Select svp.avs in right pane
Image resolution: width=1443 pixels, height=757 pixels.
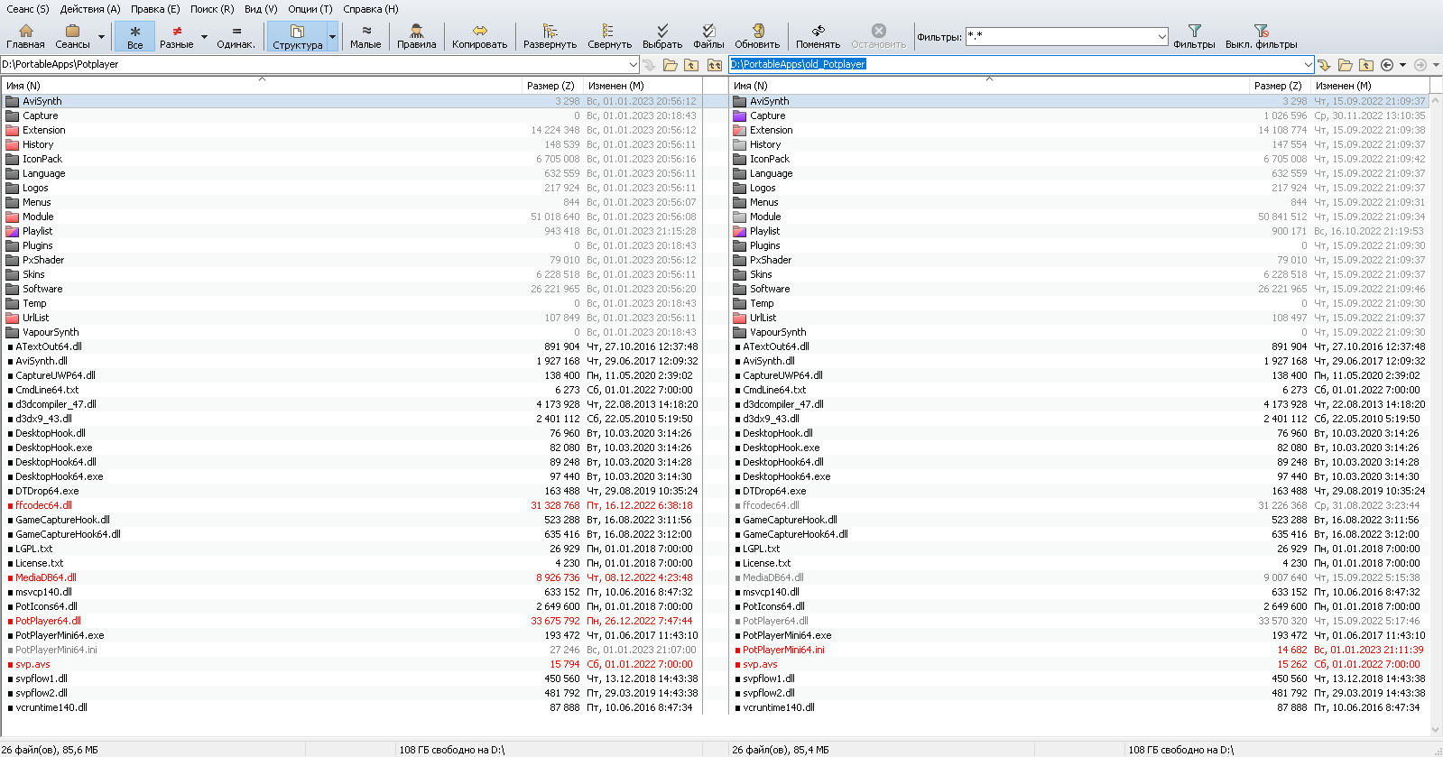pyautogui.click(x=760, y=664)
